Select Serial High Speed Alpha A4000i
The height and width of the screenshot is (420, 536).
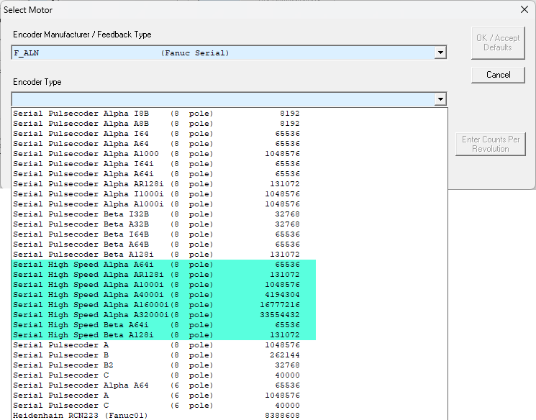click(230, 295)
